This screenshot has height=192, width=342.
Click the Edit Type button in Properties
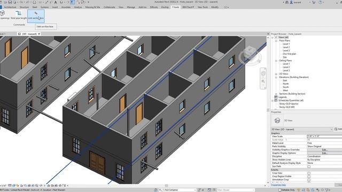[338, 129]
